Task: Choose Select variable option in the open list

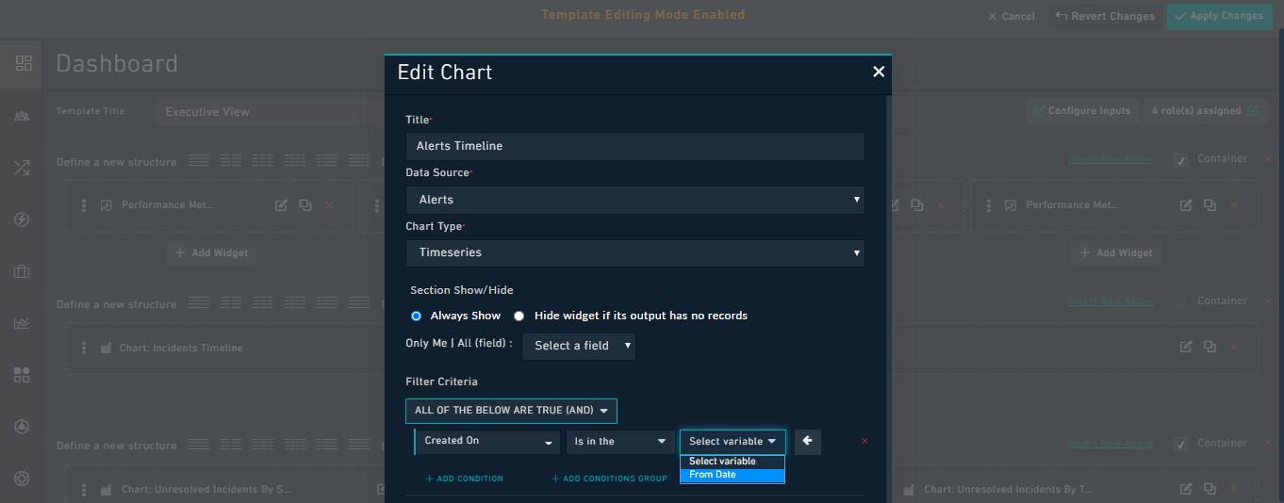Action: [x=733, y=462]
